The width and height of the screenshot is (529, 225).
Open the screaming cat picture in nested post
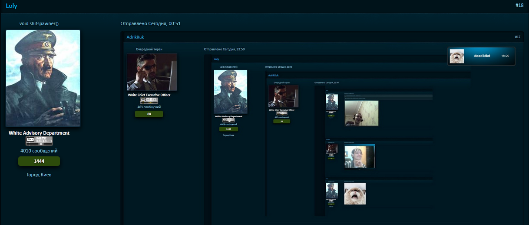[x=355, y=194]
